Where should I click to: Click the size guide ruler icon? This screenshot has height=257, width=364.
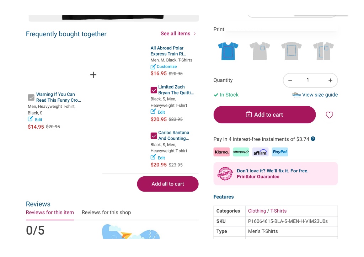(296, 95)
